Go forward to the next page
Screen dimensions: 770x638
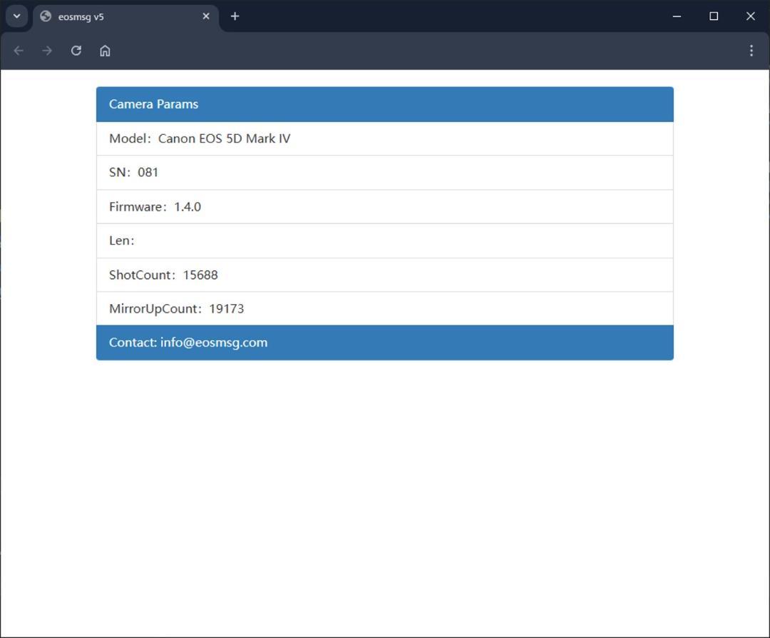coord(47,51)
